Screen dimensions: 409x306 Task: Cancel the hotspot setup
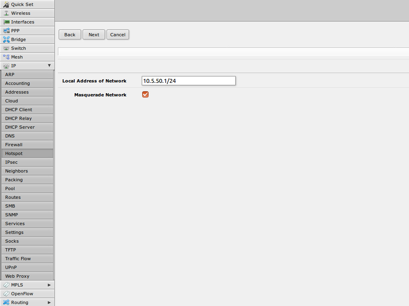coord(118,35)
